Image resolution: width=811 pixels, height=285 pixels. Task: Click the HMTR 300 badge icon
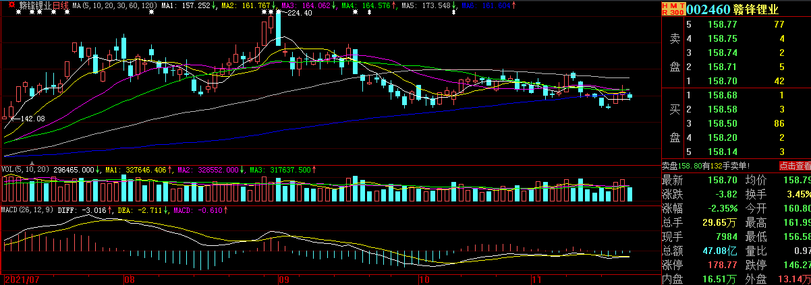(x=672, y=9)
